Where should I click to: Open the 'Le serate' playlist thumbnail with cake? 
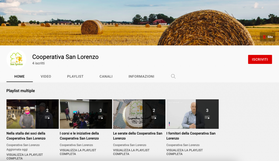pyautogui.click(x=139, y=114)
